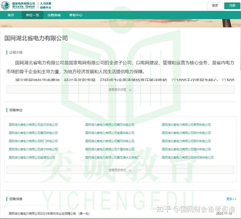Image resolution: width=241 pixels, height=219 pixels.
Task: Open the 荆门供电公司 link
Action: (x=33, y=141)
